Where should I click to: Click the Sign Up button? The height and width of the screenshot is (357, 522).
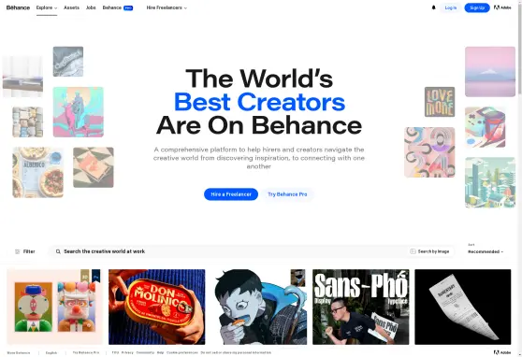pyautogui.click(x=477, y=7)
